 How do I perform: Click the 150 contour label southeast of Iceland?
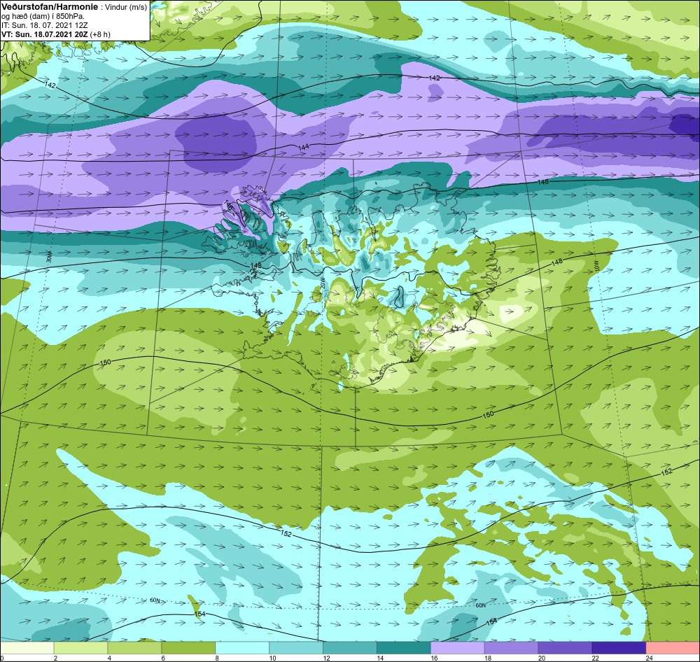(489, 414)
